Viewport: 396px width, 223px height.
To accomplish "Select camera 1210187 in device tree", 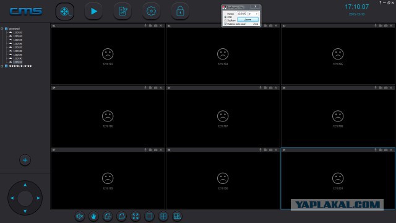I will click(17, 47).
